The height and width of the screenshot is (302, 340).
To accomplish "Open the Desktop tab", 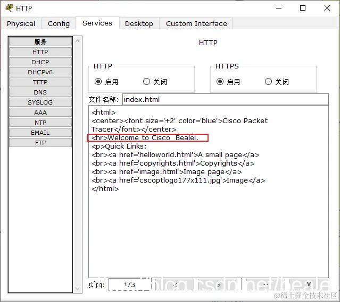I will (x=139, y=23).
